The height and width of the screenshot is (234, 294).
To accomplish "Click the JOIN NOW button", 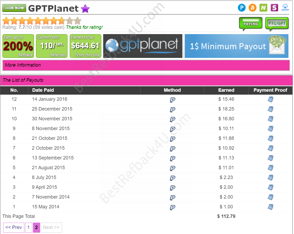I will pyautogui.click(x=14, y=8).
